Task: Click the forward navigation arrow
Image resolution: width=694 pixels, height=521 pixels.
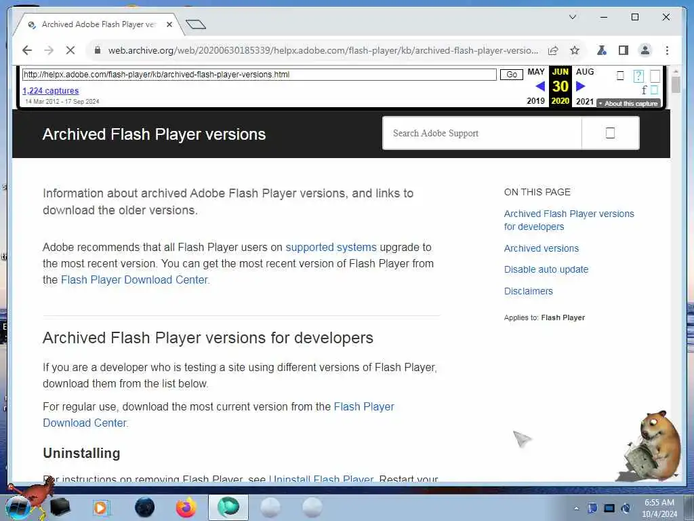Action: (49, 50)
